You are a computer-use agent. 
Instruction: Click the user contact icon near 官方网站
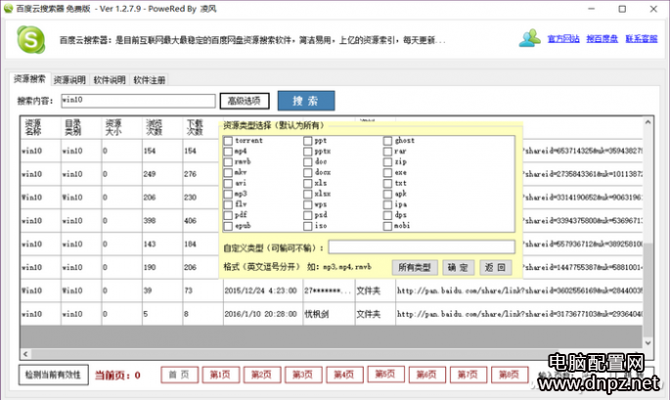[530, 38]
